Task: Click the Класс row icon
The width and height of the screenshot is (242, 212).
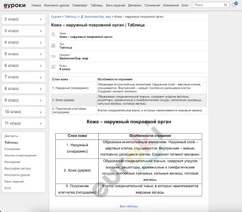Action: pos(53,67)
